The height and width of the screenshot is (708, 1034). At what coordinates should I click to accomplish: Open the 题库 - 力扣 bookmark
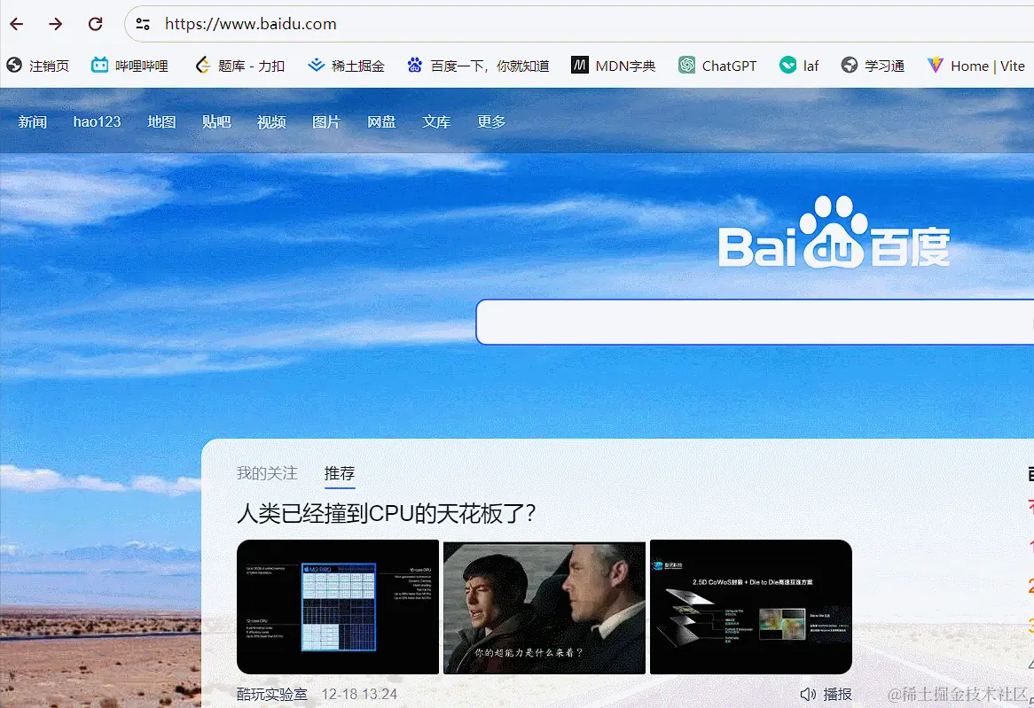pos(240,66)
